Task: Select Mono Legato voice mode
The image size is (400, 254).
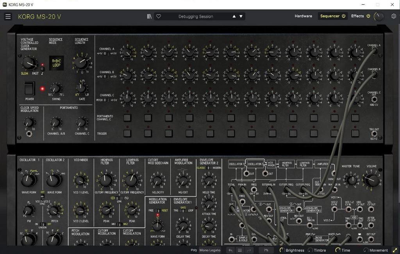Action: click(210, 250)
